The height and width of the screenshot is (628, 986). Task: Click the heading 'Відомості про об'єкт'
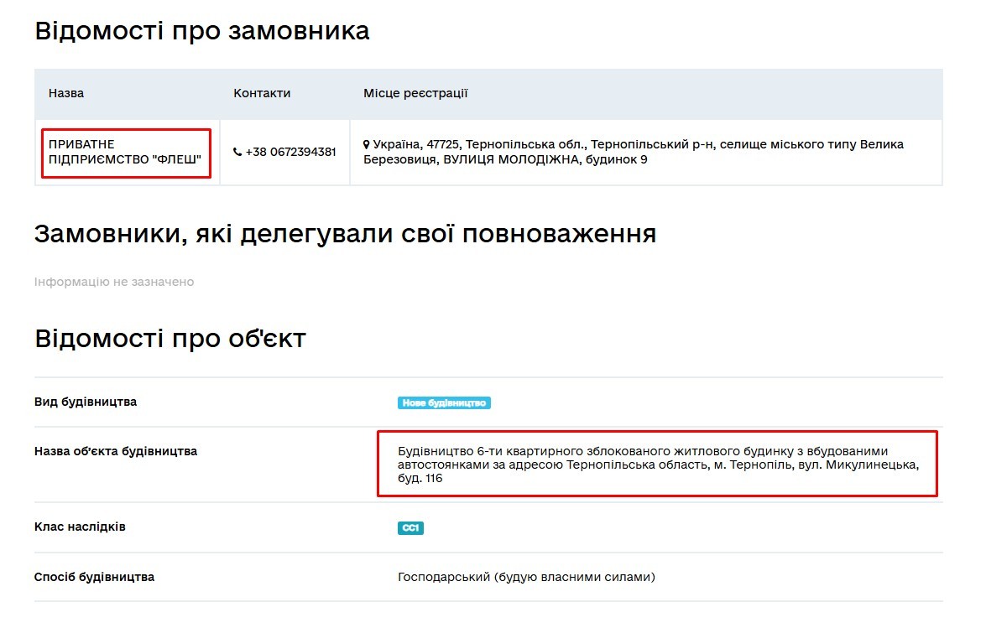[x=170, y=339]
